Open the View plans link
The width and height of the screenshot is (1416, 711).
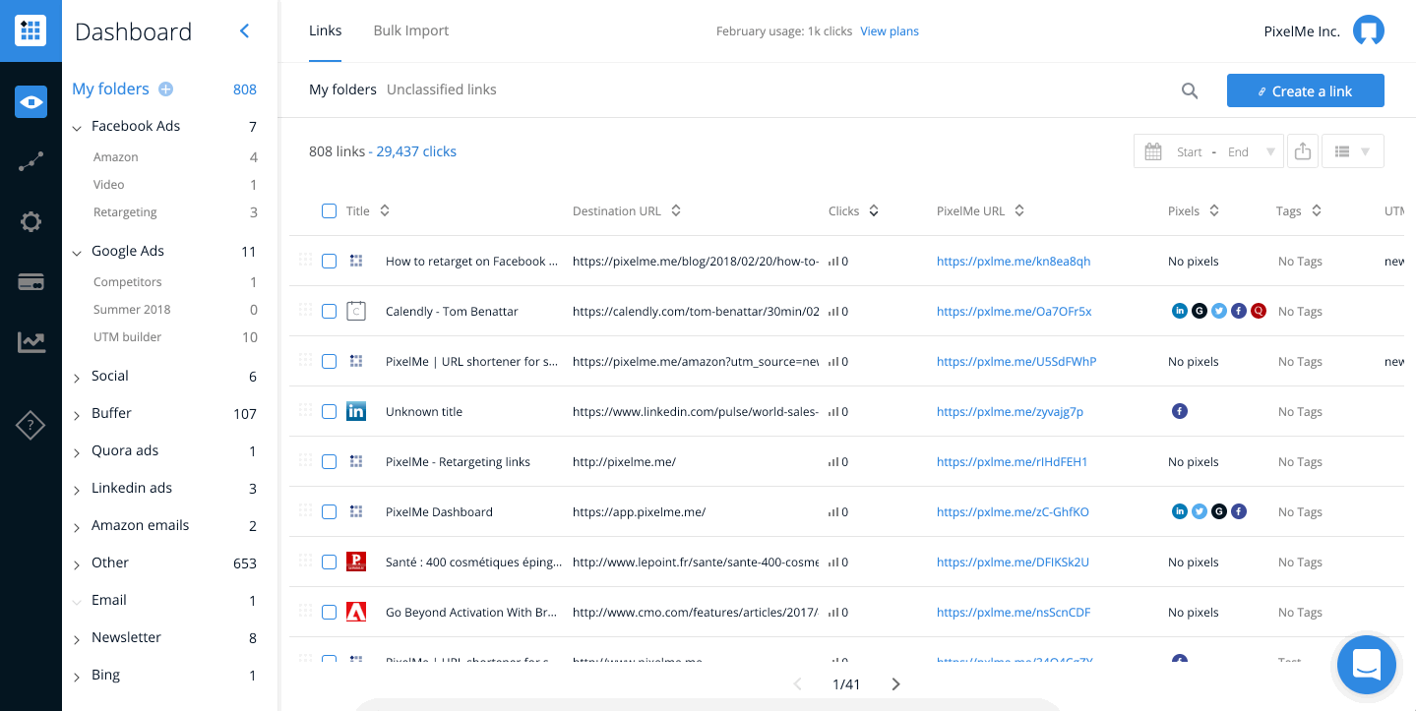pyautogui.click(x=890, y=31)
